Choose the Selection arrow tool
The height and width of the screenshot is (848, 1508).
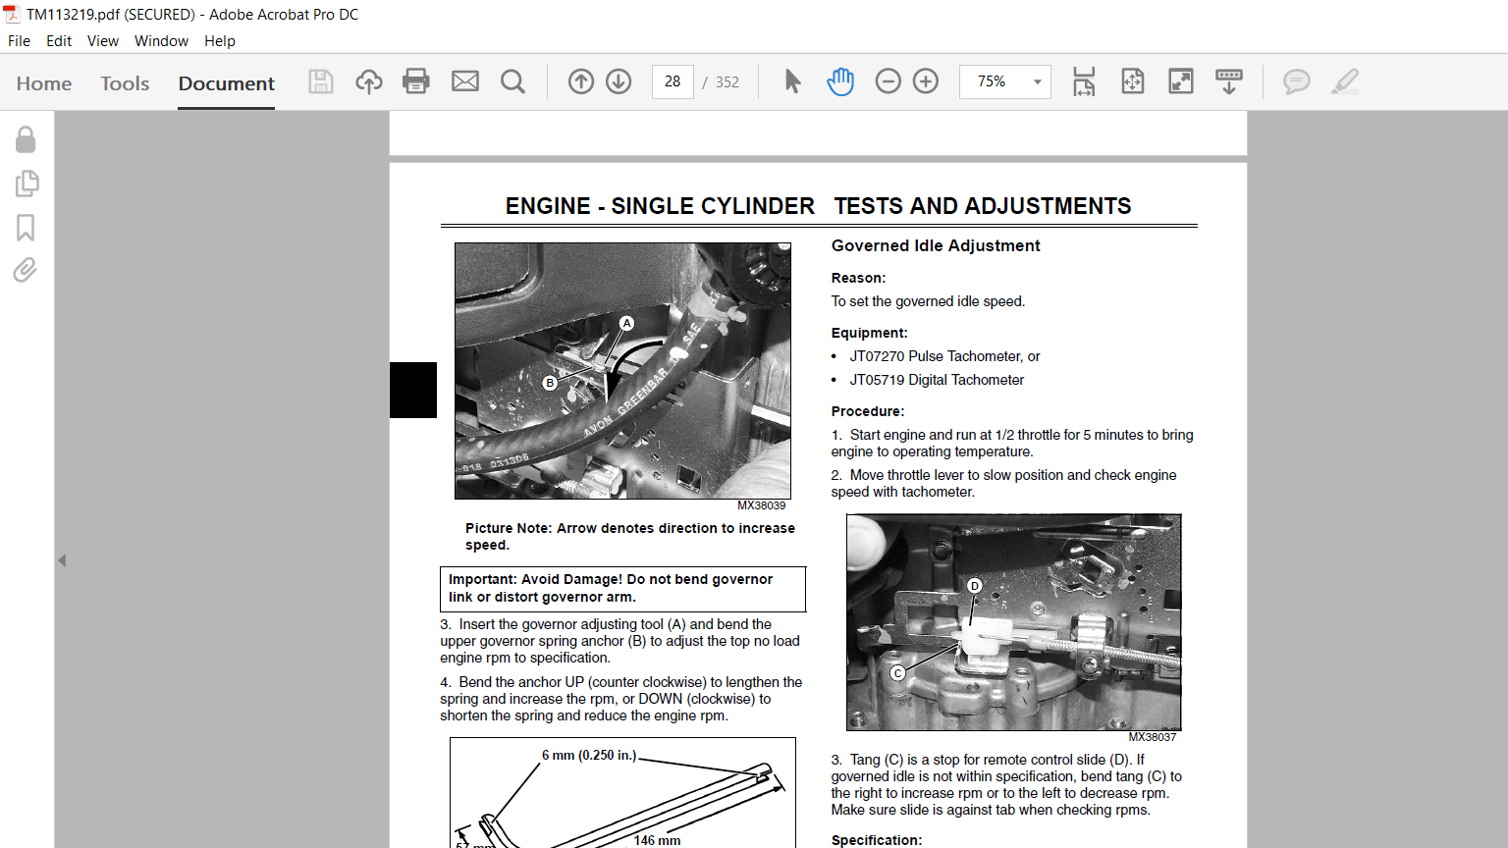click(x=792, y=81)
